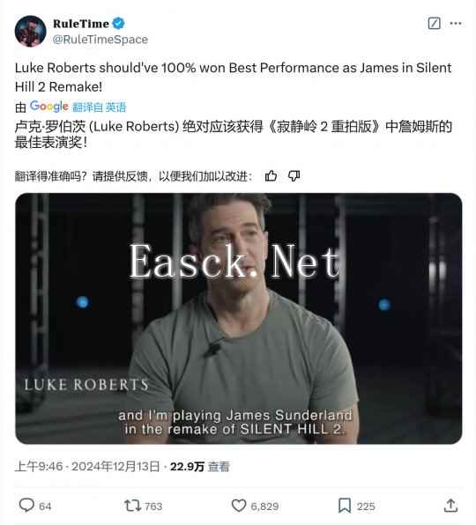476x525 pixels.
Task: Give thumbs up to translation
Action: (x=271, y=176)
